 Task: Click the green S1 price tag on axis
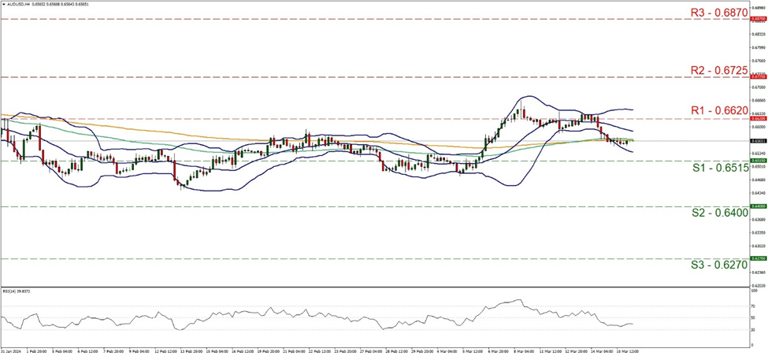point(759,161)
